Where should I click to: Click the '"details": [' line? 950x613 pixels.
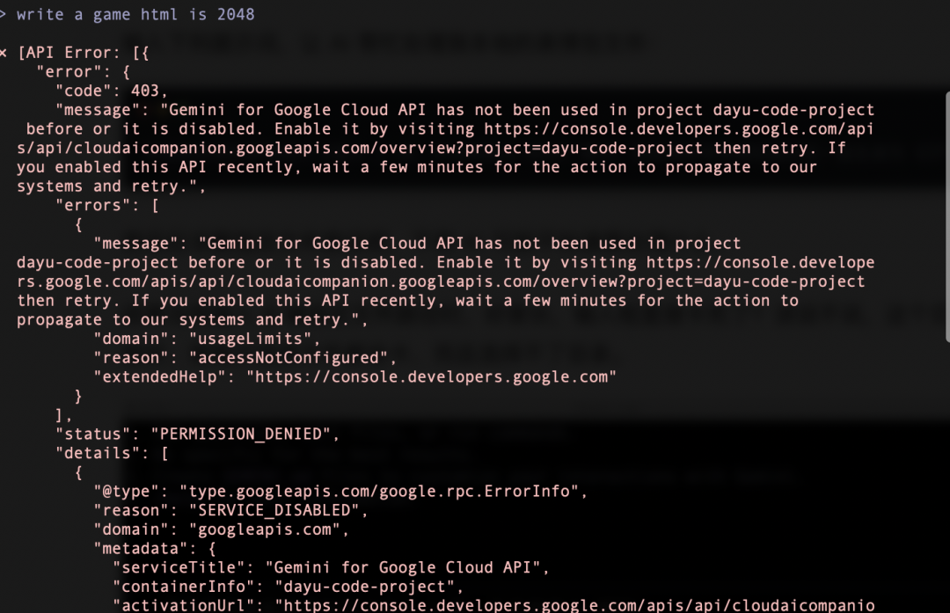pyautogui.click(x=112, y=453)
